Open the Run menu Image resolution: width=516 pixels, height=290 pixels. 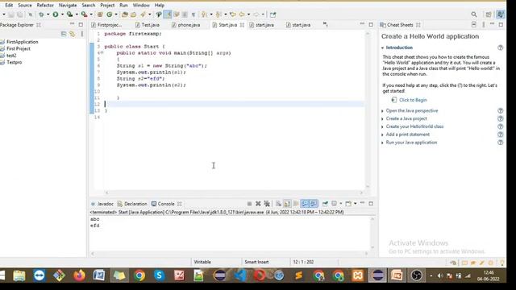pos(123,6)
